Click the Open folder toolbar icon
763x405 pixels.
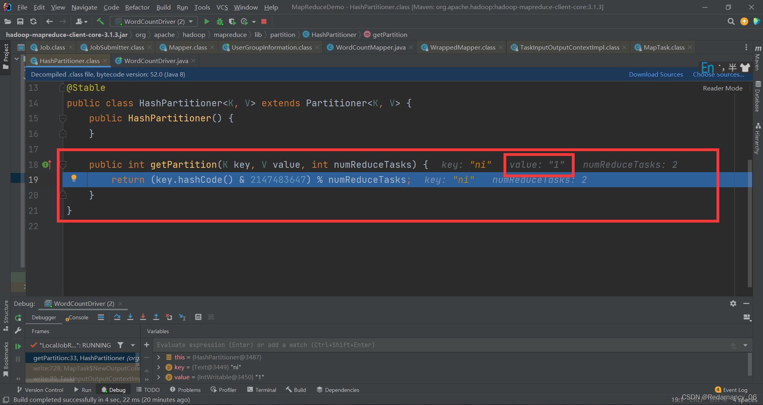click(x=8, y=21)
